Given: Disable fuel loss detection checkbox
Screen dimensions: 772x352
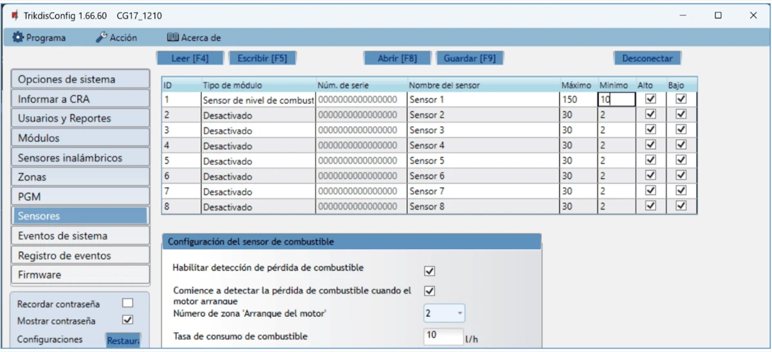Looking at the screenshot, I should 430,271.
